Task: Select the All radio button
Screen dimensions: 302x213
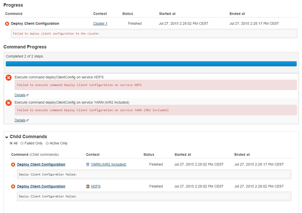Action: click(x=11, y=143)
